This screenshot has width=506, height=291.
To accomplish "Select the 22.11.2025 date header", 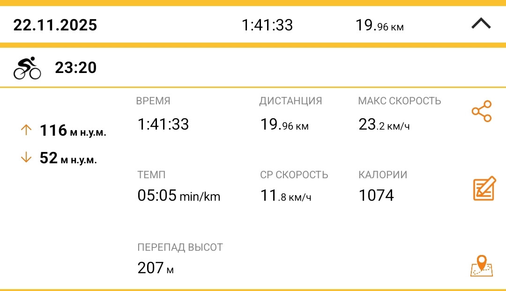I will [55, 25].
